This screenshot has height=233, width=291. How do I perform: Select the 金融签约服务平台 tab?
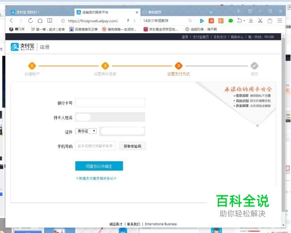click(107, 12)
